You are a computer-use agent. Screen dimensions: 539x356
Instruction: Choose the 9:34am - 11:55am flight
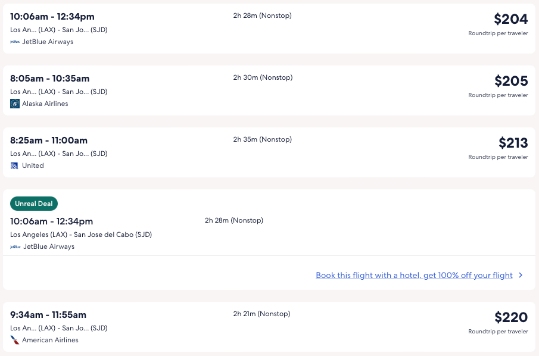click(x=48, y=315)
